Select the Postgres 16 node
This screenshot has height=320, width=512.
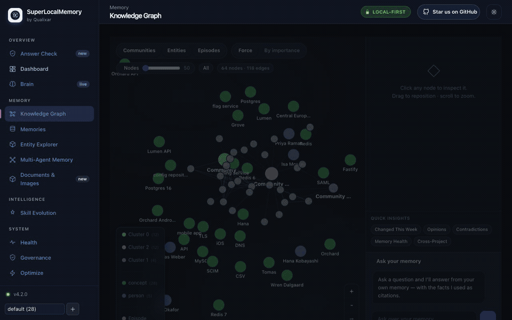[158, 179]
